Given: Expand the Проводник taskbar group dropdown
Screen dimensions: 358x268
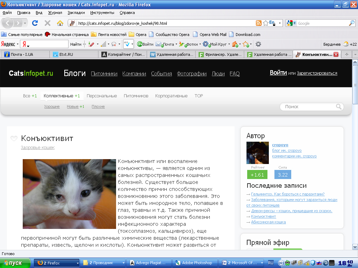Looking at the screenshot, I should coord(123,263).
